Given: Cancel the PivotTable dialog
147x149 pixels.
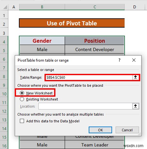Looking at the screenshot, I should 127,130.
